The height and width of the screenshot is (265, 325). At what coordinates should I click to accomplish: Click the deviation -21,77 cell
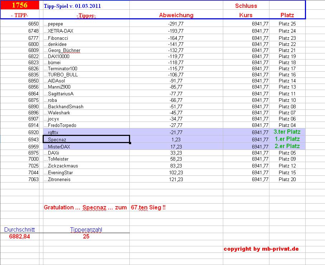pyautogui.click(x=176, y=132)
